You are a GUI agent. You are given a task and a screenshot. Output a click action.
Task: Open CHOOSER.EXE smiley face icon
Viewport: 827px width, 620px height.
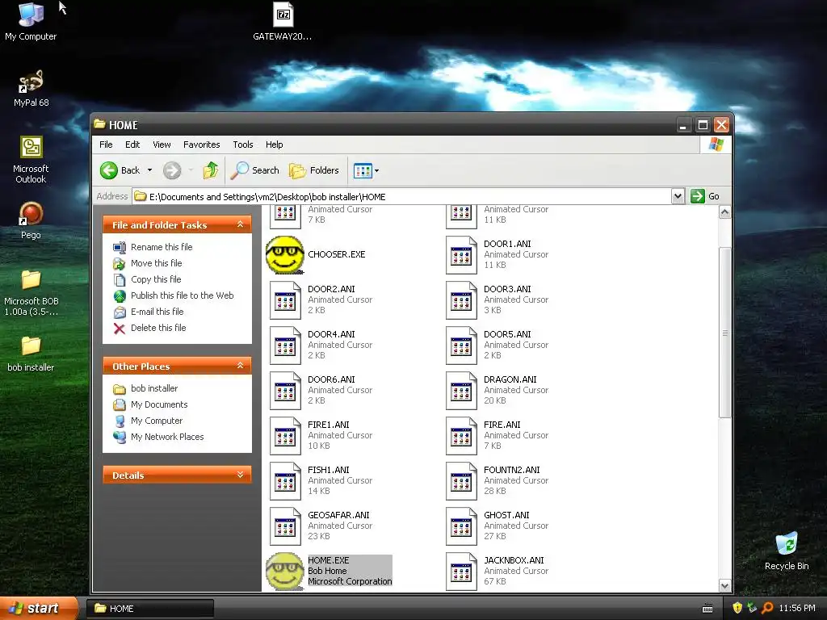pos(285,254)
